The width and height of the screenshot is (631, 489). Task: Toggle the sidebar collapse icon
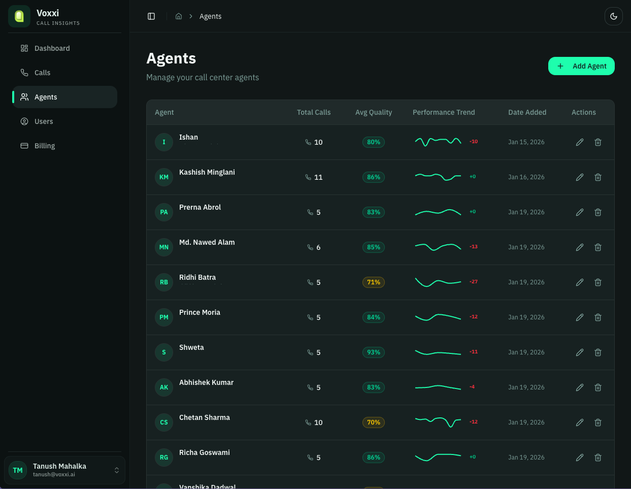click(151, 16)
